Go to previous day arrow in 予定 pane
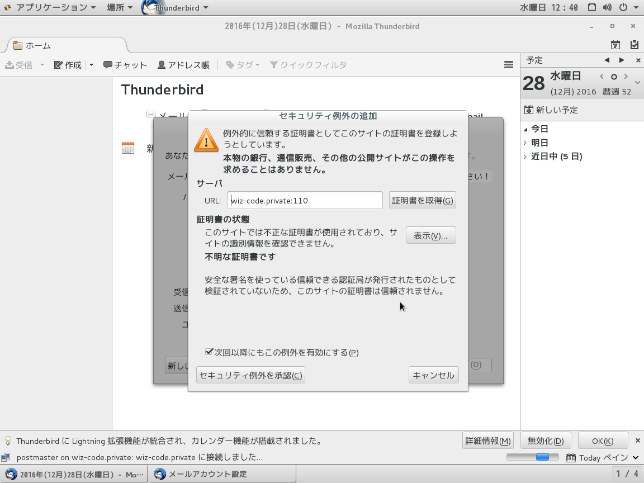The image size is (644, 483). point(607,60)
